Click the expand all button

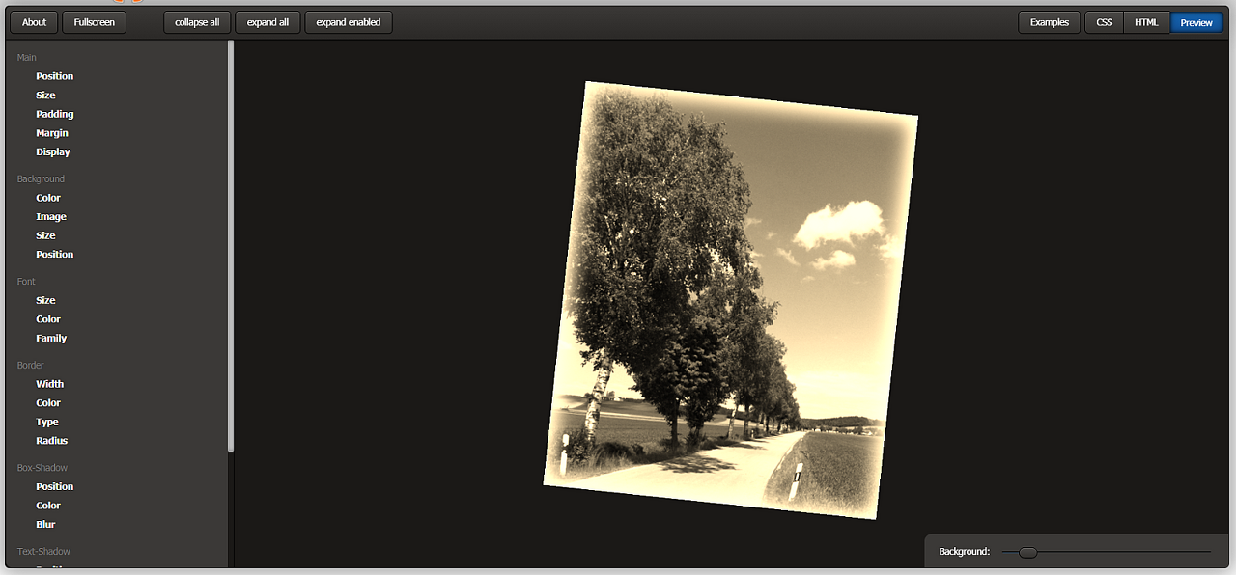tap(267, 22)
